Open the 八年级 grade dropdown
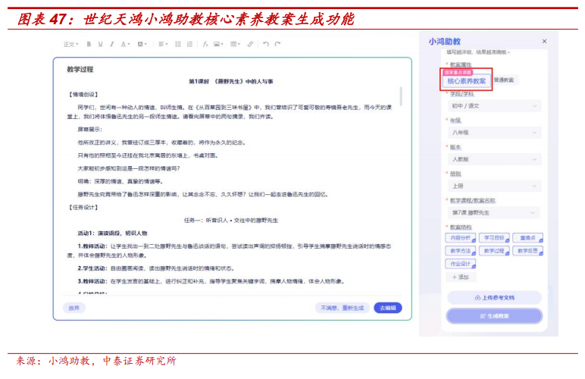 click(494, 133)
